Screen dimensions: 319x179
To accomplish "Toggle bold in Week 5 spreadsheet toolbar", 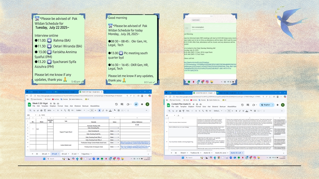I will (100, 110).
